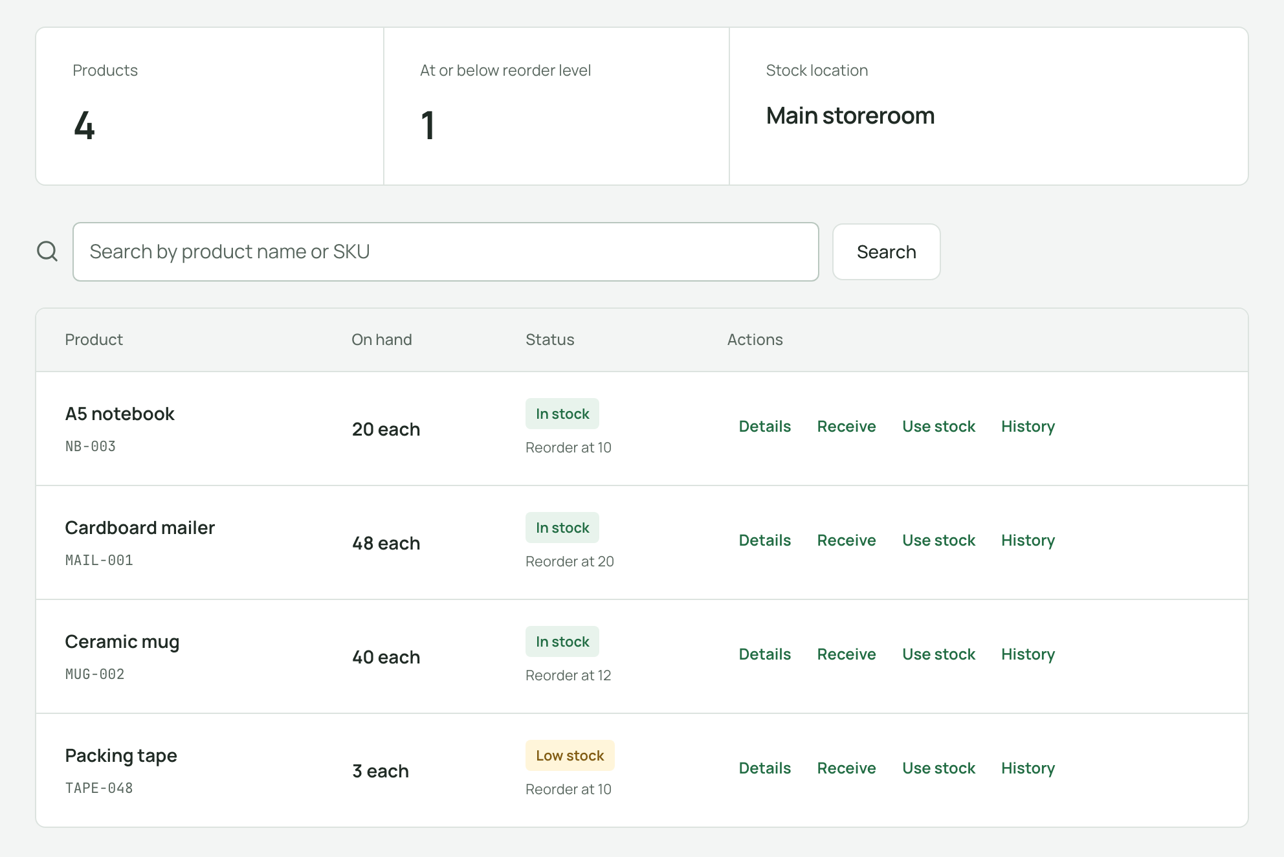
Task: Click the 48 each on-hand value
Action: pos(386,543)
